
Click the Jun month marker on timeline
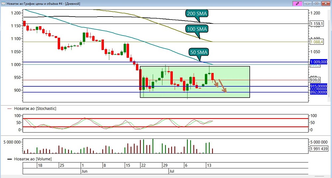[84, 171]
